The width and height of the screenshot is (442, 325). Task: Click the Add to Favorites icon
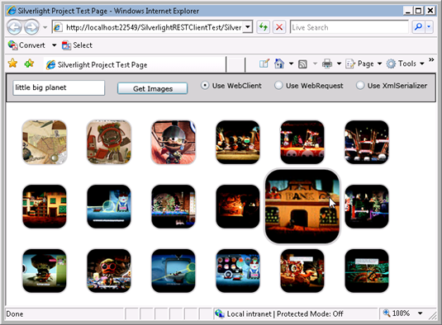point(29,64)
